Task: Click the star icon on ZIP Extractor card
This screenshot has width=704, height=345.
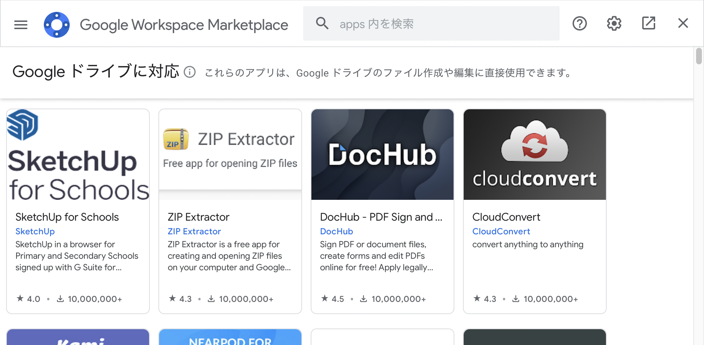Action: 172,298
